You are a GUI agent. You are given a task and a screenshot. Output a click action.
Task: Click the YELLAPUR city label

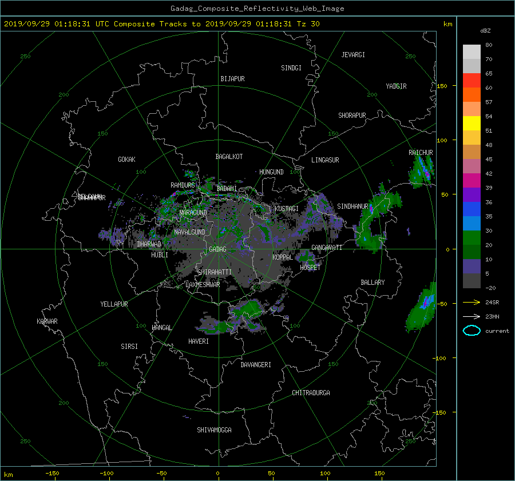(x=114, y=304)
